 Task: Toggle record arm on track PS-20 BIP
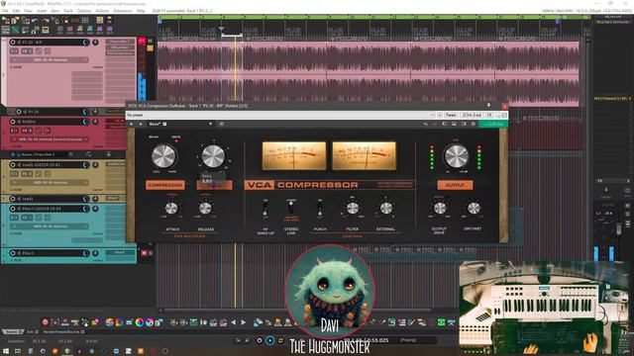pyautogui.click(x=13, y=42)
